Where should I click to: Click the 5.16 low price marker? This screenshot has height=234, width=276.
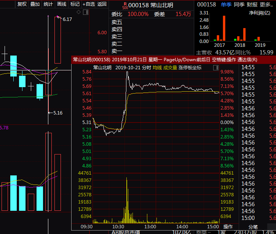tap(58, 113)
